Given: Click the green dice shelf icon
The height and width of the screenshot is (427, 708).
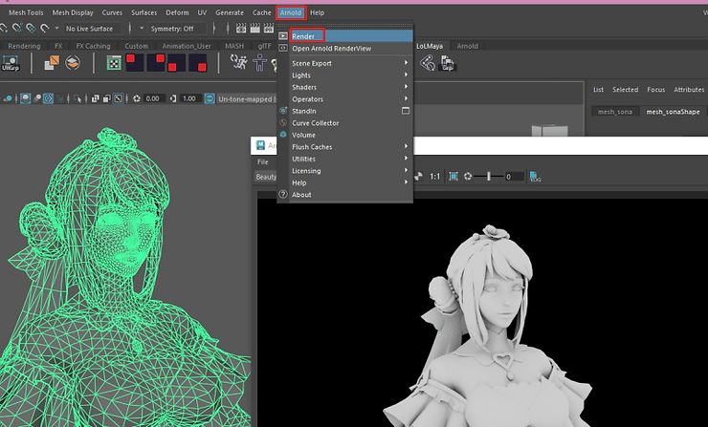Looking at the screenshot, I should tap(113, 63).
